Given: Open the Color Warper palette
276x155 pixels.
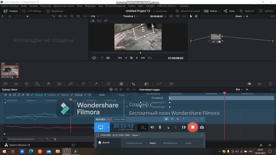Looking at the screenshot, I should click(x=83, y=84).
